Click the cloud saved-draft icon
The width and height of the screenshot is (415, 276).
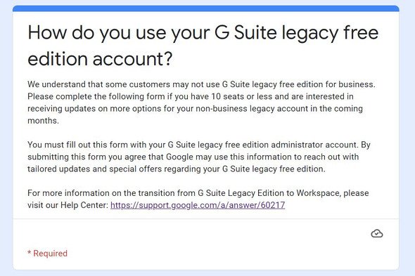pos(376,233)
